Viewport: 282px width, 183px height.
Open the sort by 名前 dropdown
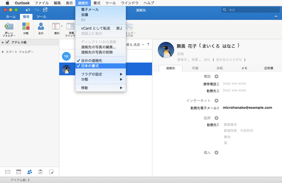tap(135, 45)
